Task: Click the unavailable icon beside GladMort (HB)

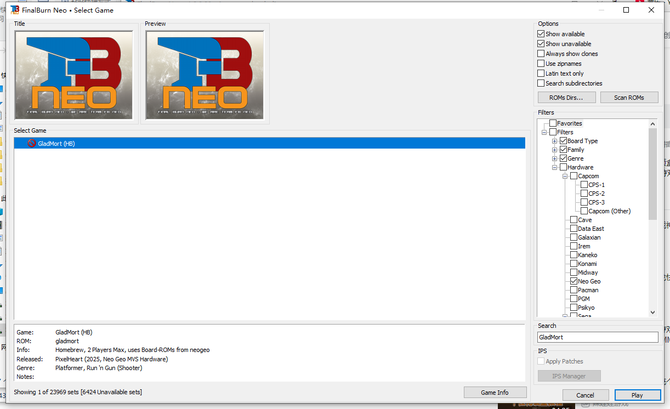Action: [x=32, y=144]
